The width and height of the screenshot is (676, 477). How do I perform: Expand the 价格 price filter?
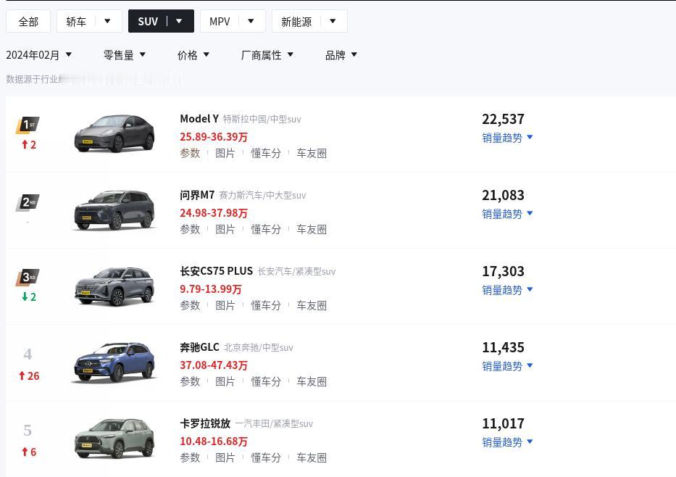[193, 55]
